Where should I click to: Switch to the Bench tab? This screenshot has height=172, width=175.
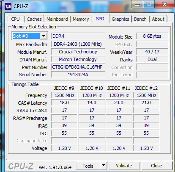coord(140,19)
